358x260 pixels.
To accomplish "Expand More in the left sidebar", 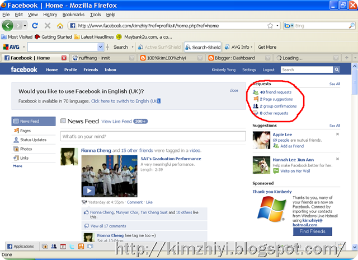I will [17, 166].
